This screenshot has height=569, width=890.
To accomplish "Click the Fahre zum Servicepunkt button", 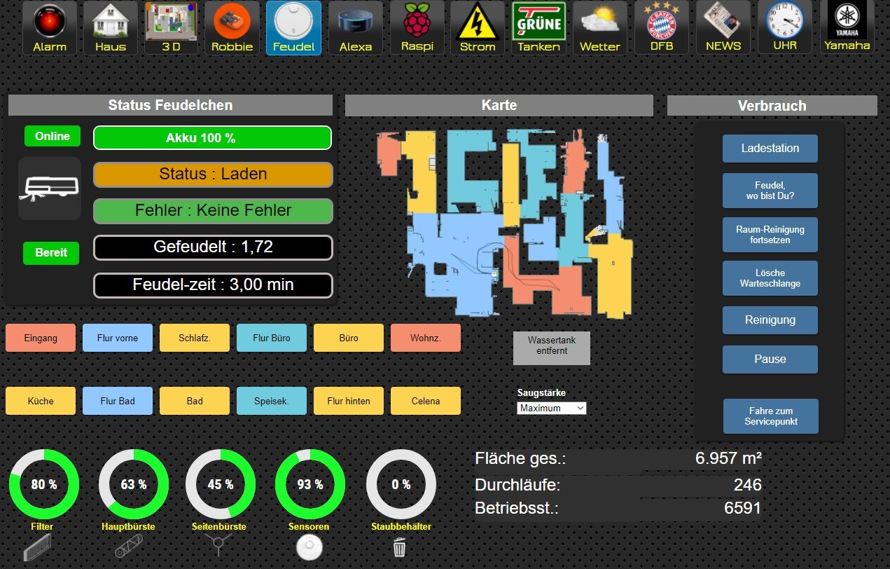I will [x=770, y=416].
